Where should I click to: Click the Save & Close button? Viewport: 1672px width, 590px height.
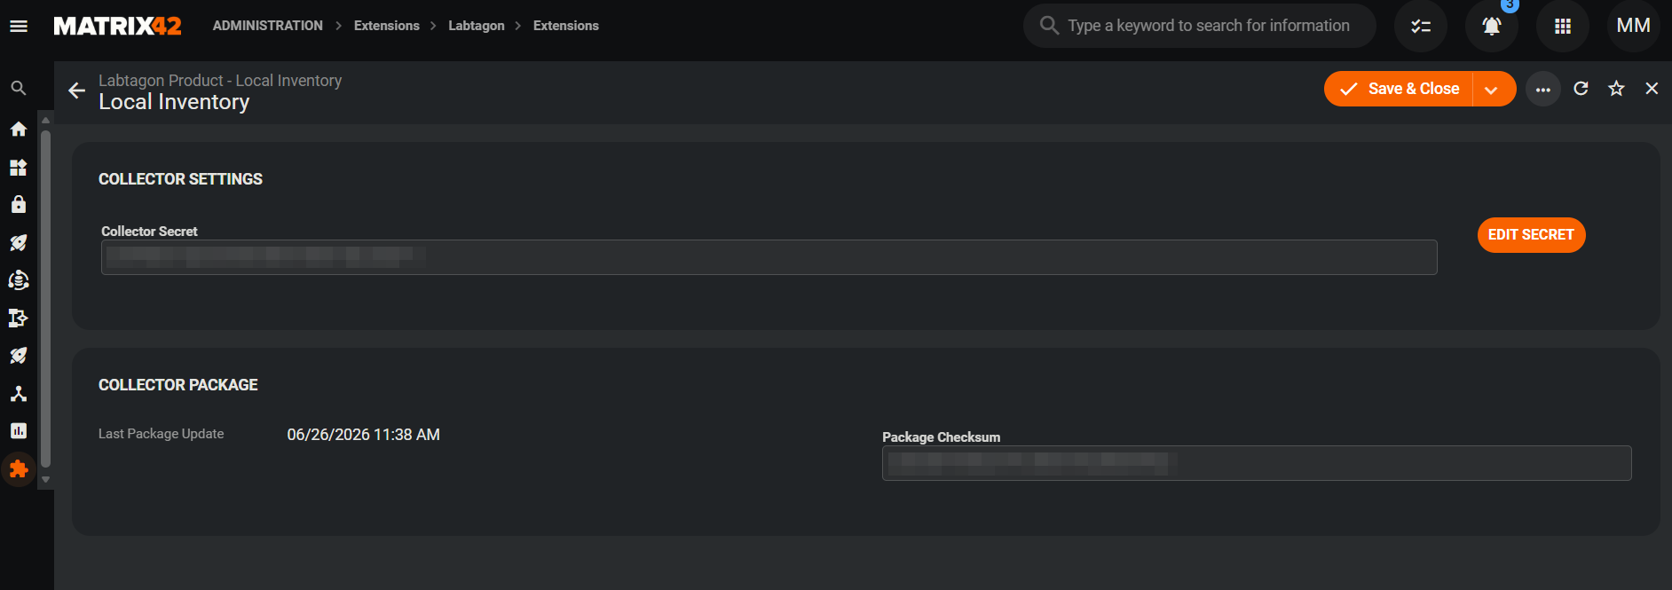tap(1399, 89)
